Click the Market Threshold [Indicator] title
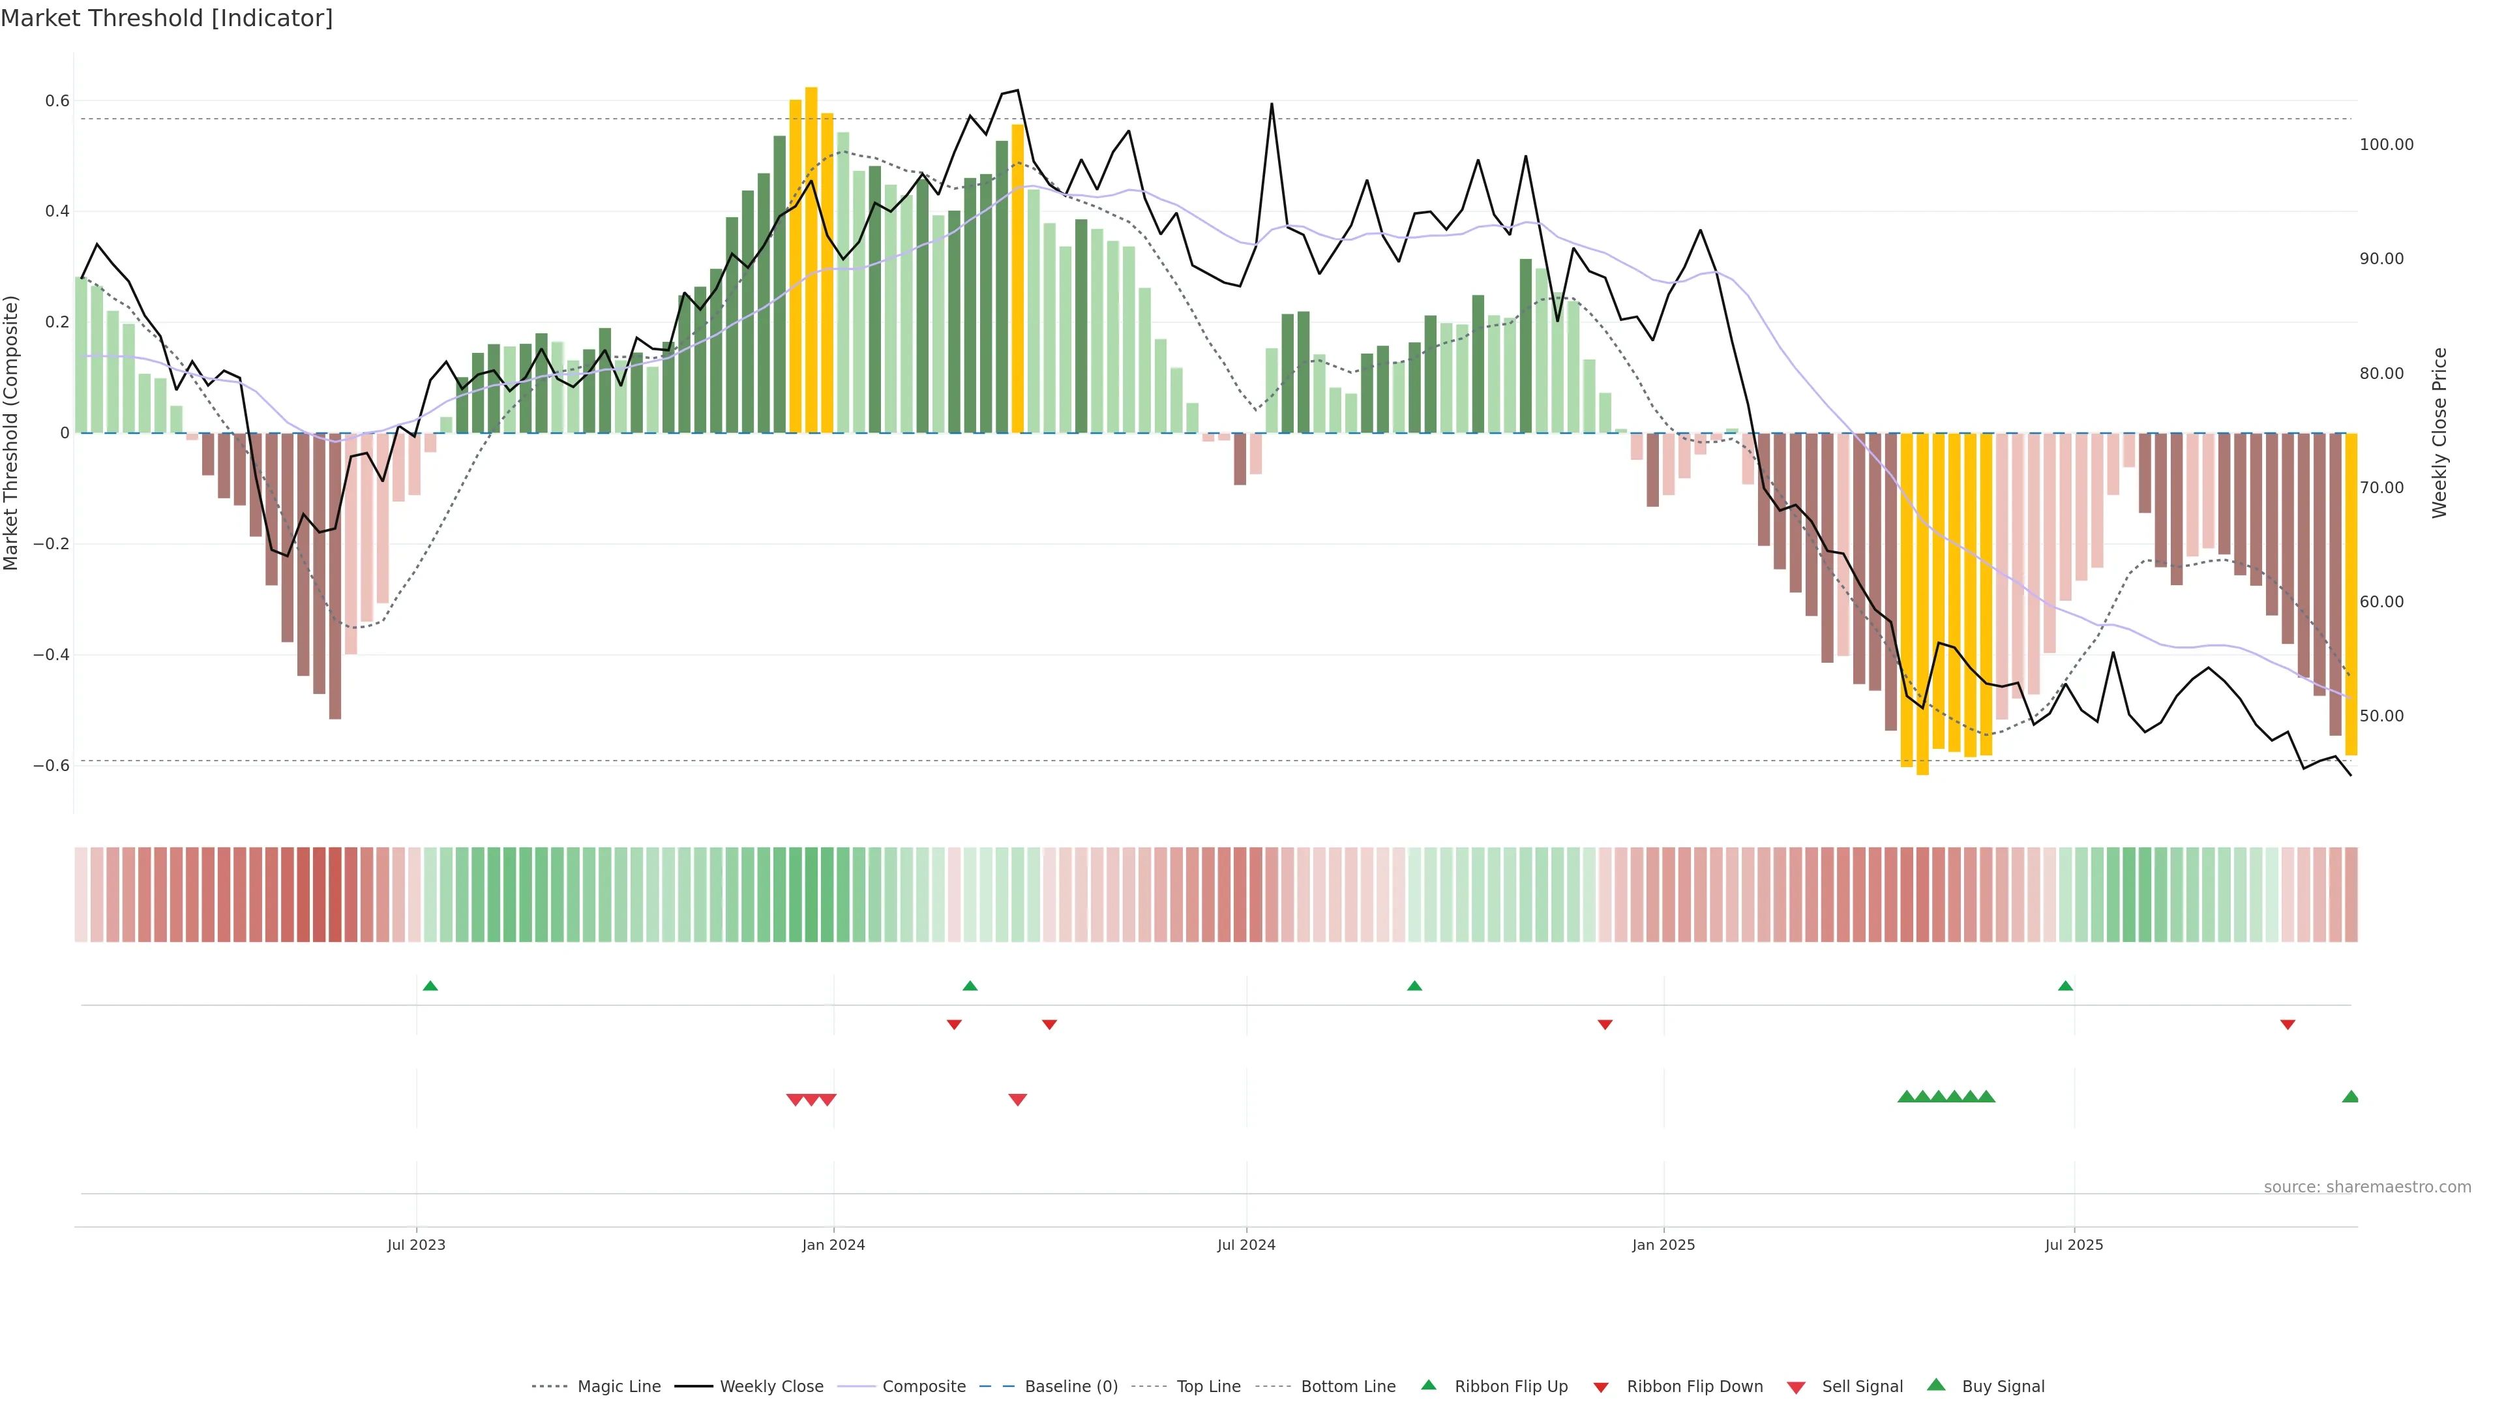Screen dimensions: 2504x1409 pos(166,18)
